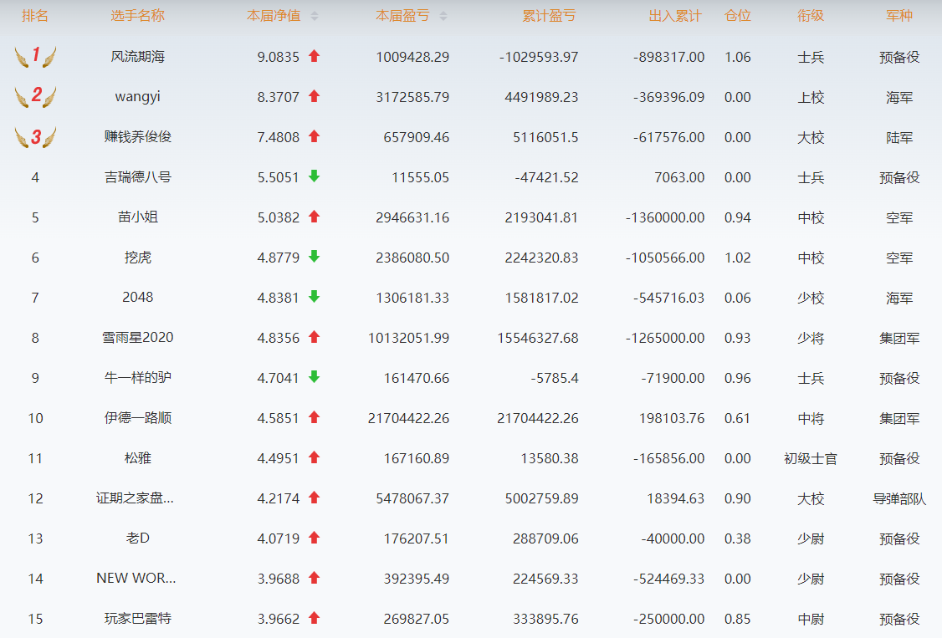Click the 排名 column header
This screenshot has height=638, width=942.
(x=35, y=16)
